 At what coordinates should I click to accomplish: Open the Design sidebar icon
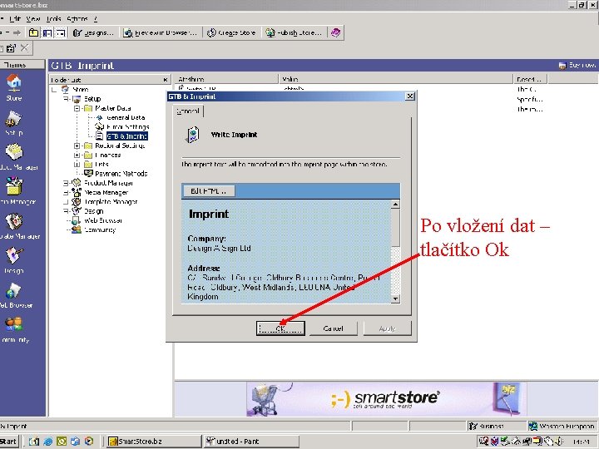point(14,259)
